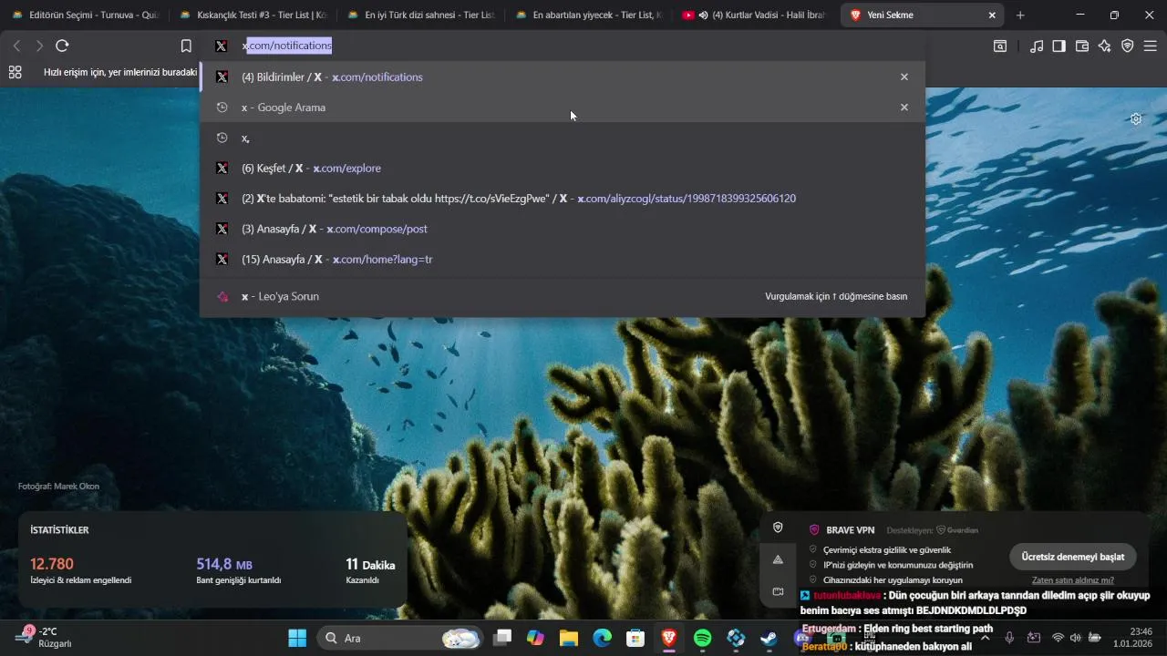Open Spotify from the taskbar

coord(702,638)
